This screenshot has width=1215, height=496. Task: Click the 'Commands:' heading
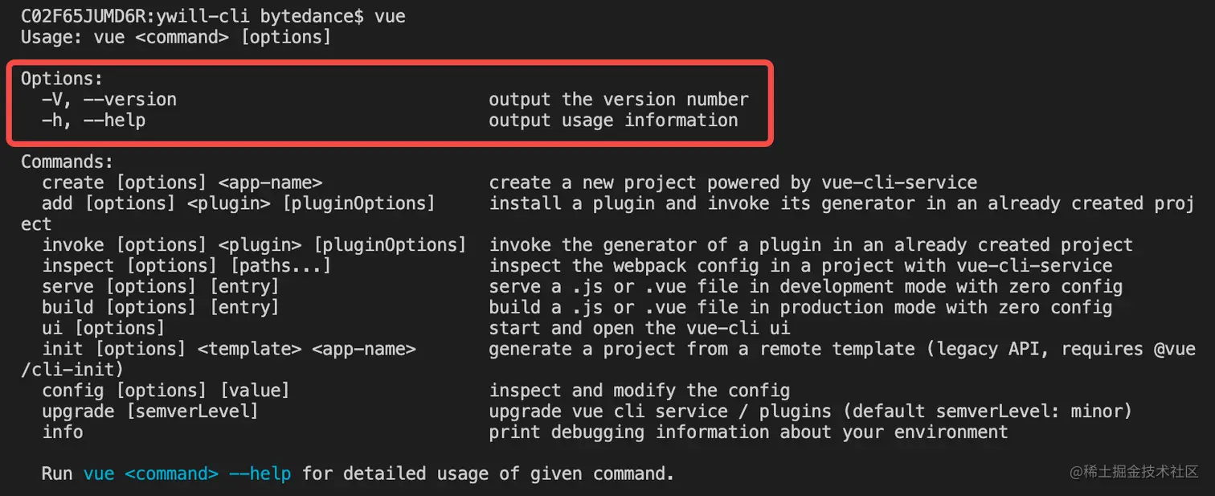pyautogui.click(x=67, y=162)
